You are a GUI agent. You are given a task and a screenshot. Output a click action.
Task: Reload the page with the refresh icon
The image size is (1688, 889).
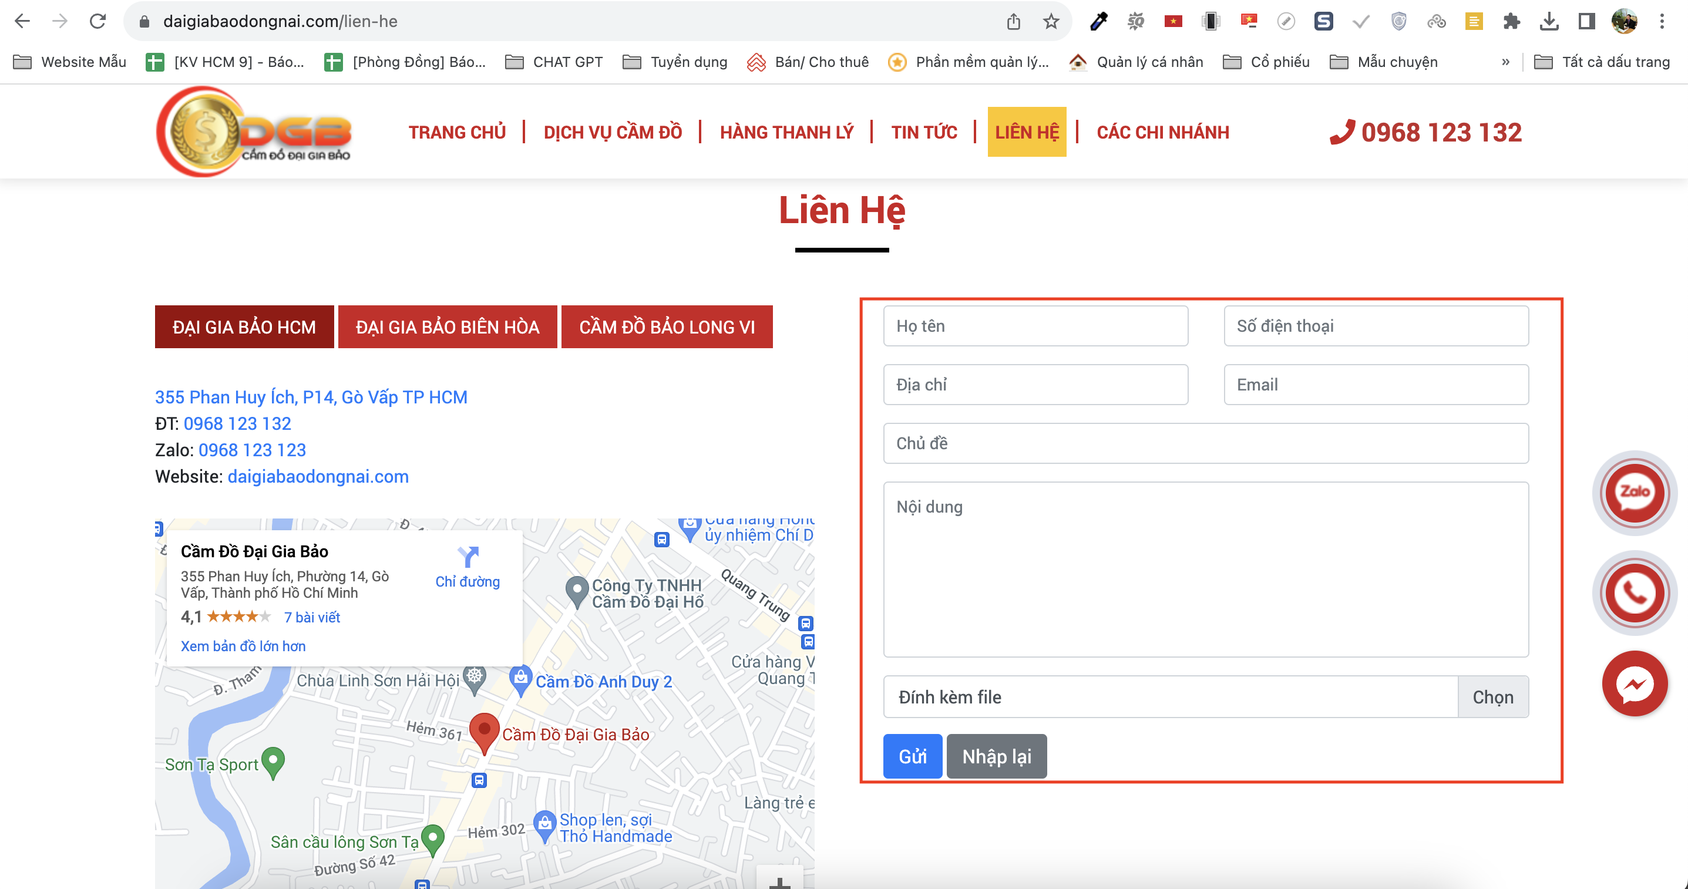[98, 21]
